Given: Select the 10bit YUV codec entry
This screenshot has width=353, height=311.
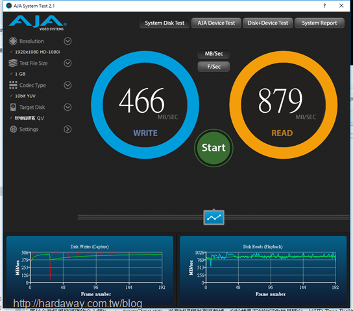Looking at the screenshot, I should point(25,96).
